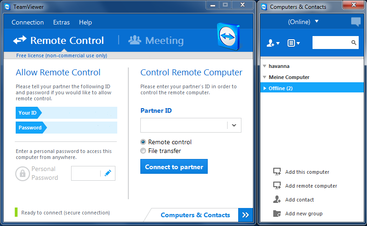The height and width of the screenshot is (226, 367).
Task: Click the Add new group link
Action: pyautogui.click(x=304, y=214)
